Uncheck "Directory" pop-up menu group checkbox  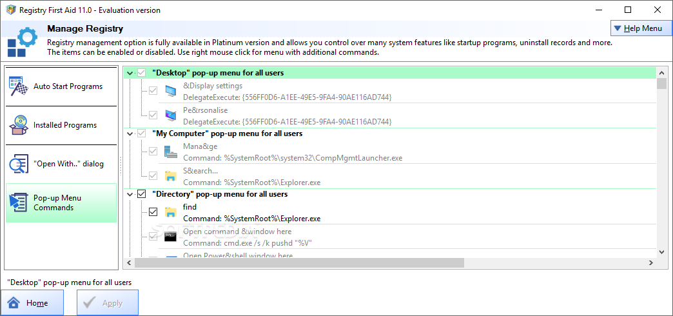pos(142,194)
